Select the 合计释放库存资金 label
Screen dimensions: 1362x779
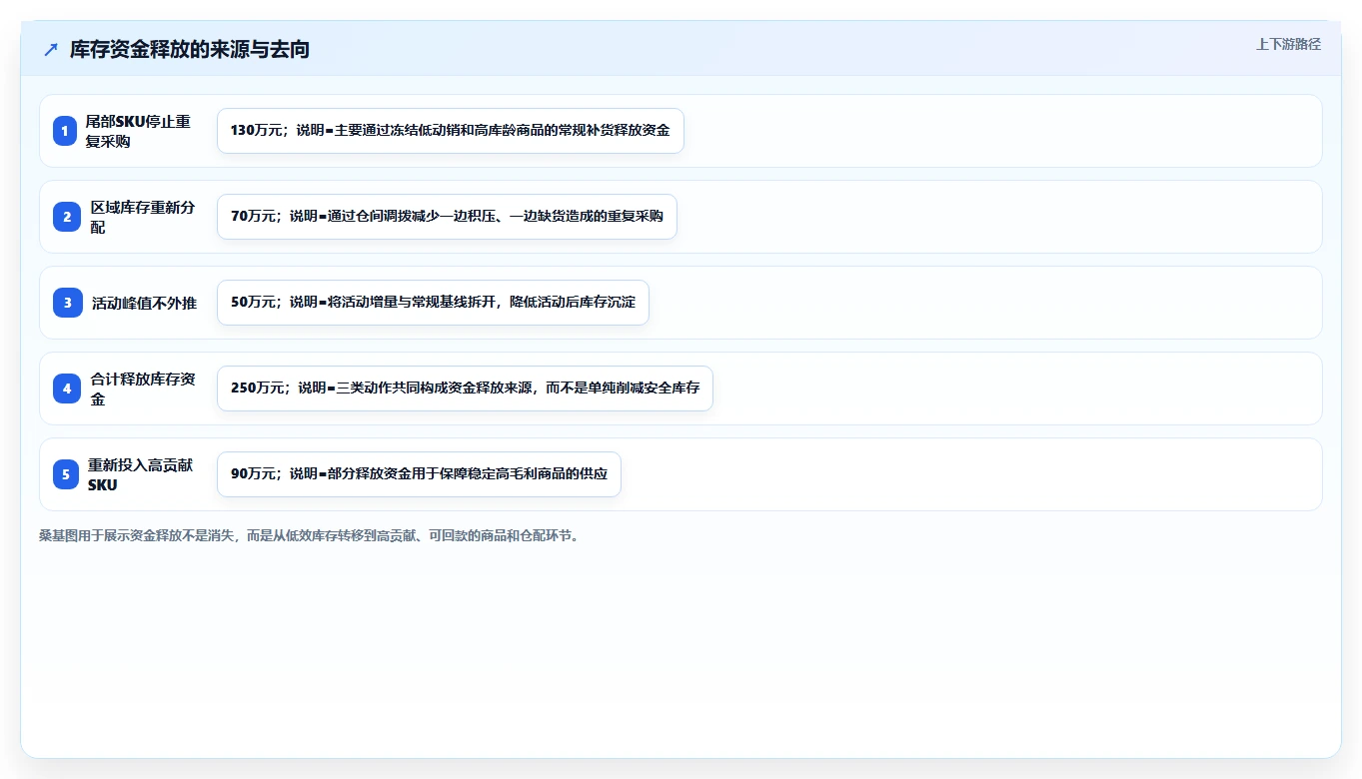tap(143, 389)
